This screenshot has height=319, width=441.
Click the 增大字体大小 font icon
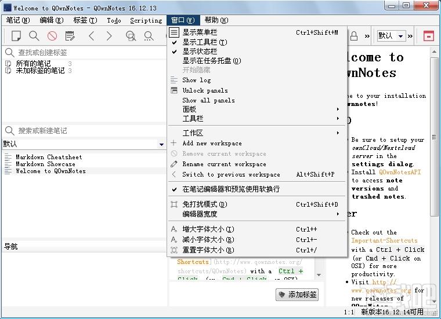(x=174, y=229)
